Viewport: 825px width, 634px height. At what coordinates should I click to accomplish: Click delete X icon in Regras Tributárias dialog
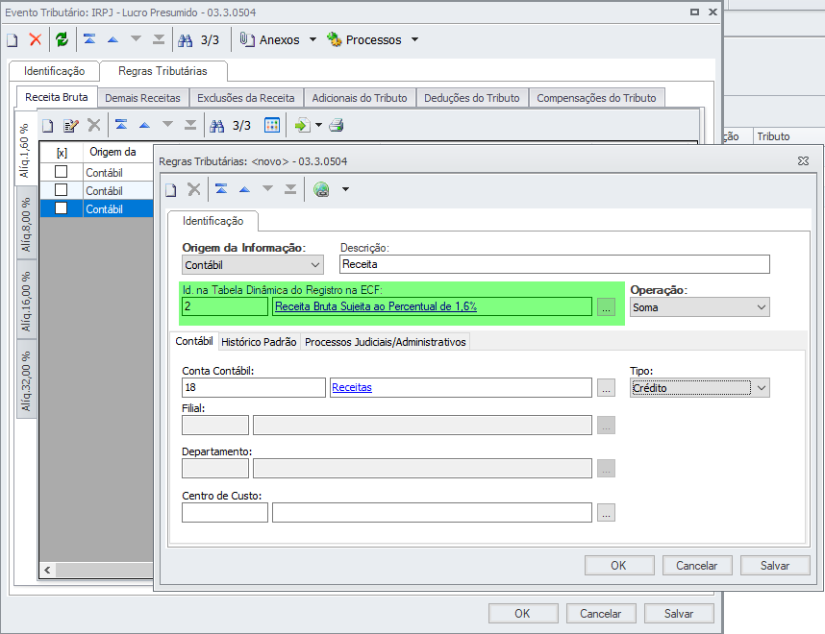194,189
